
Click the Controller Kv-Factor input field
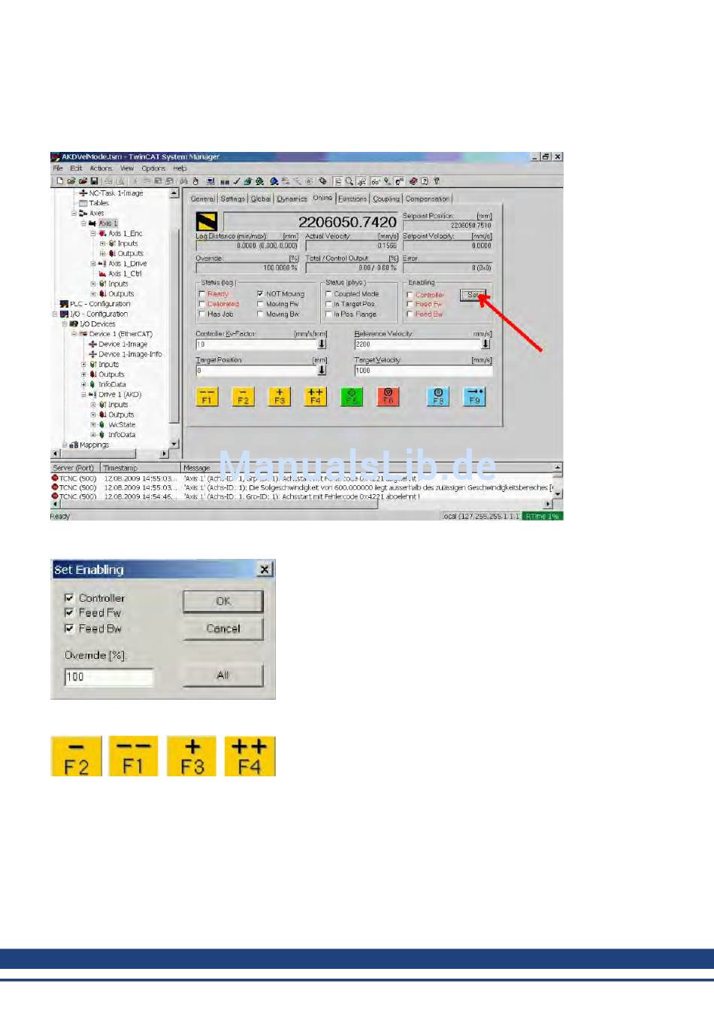256,344
